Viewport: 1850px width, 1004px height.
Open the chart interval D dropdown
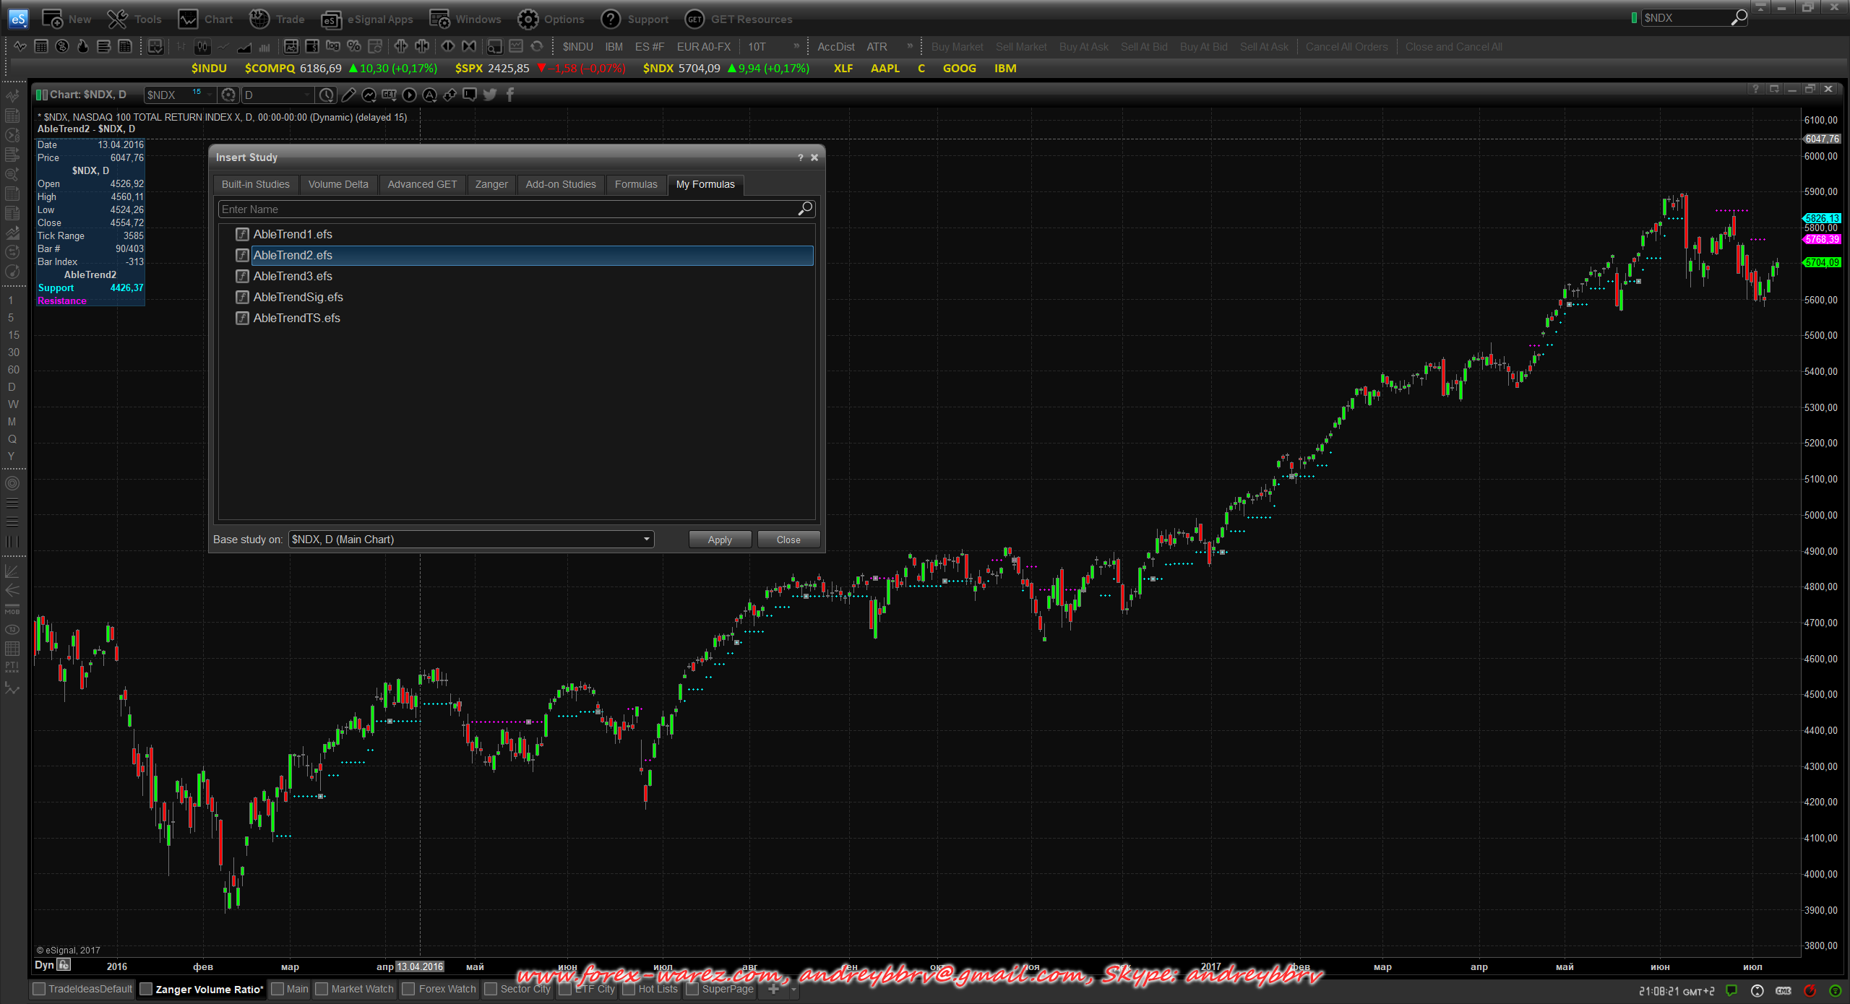[x=307, y=95]
